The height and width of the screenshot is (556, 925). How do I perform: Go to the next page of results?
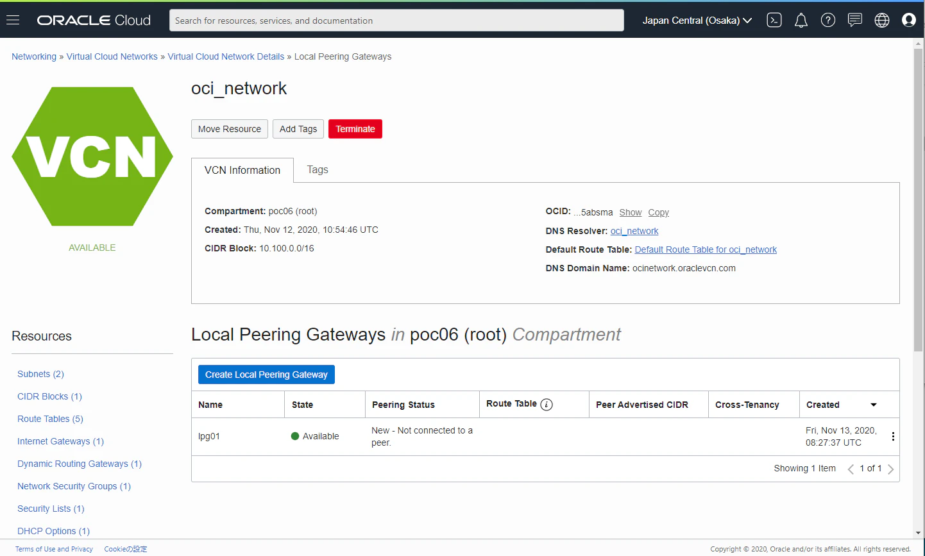(x=890, y=469)
